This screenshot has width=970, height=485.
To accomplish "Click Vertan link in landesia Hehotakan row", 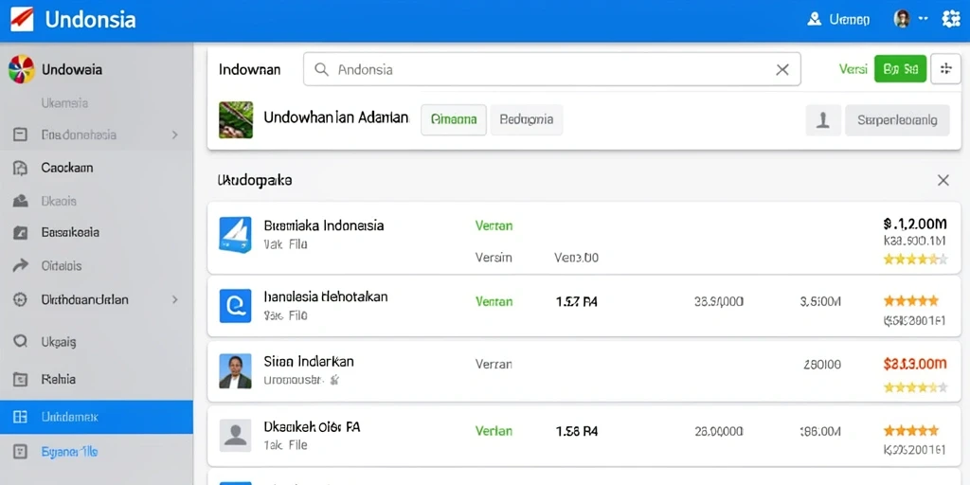I will coord(494,301).
